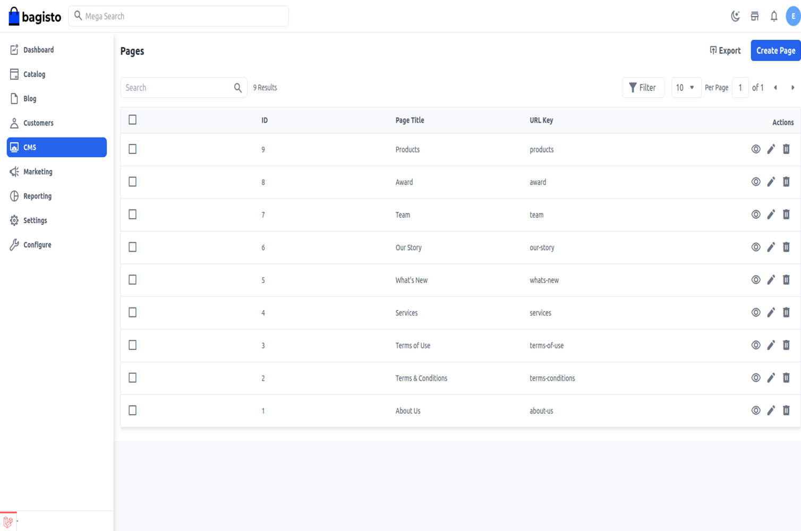Screen dimensions: 801x531
Task: Click pencil icon for Our Story row
Action: coord(771,247)
